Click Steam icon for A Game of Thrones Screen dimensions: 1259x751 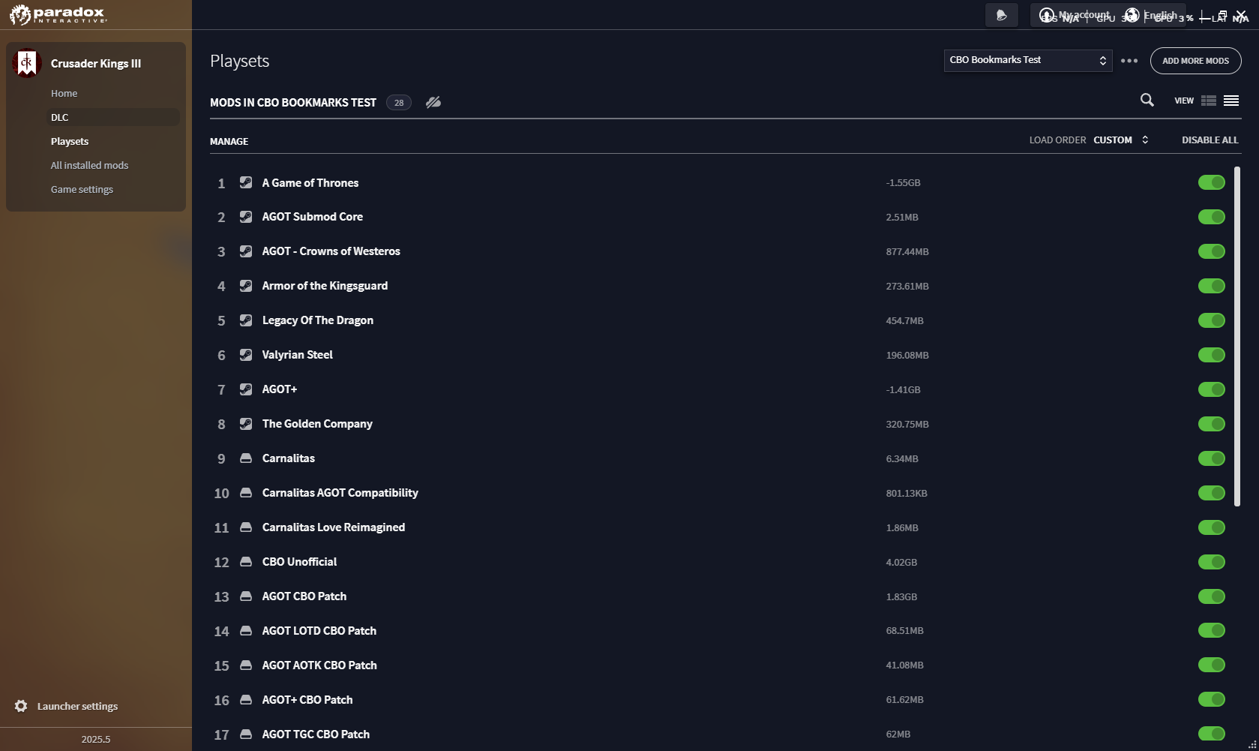[x=245, y=182]
